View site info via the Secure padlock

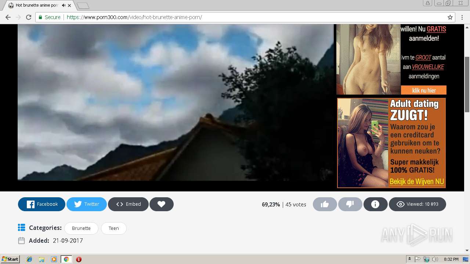pos(49,17)
